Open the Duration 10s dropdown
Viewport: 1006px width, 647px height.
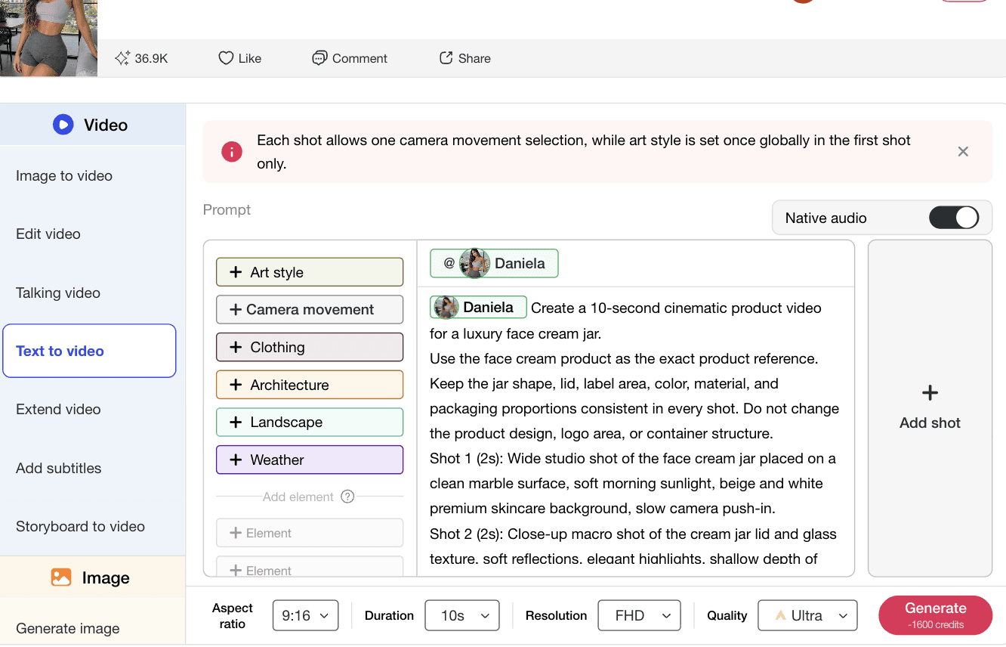click(462, 615)
